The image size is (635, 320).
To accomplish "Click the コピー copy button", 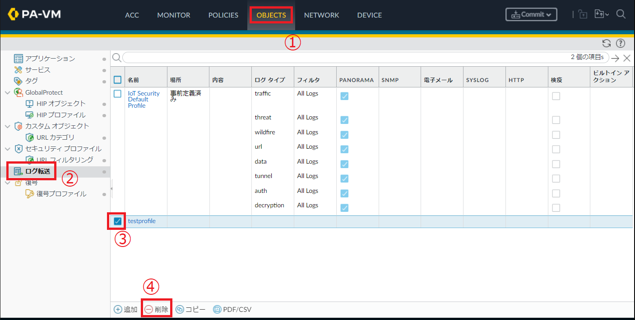I will coord(190,309).
